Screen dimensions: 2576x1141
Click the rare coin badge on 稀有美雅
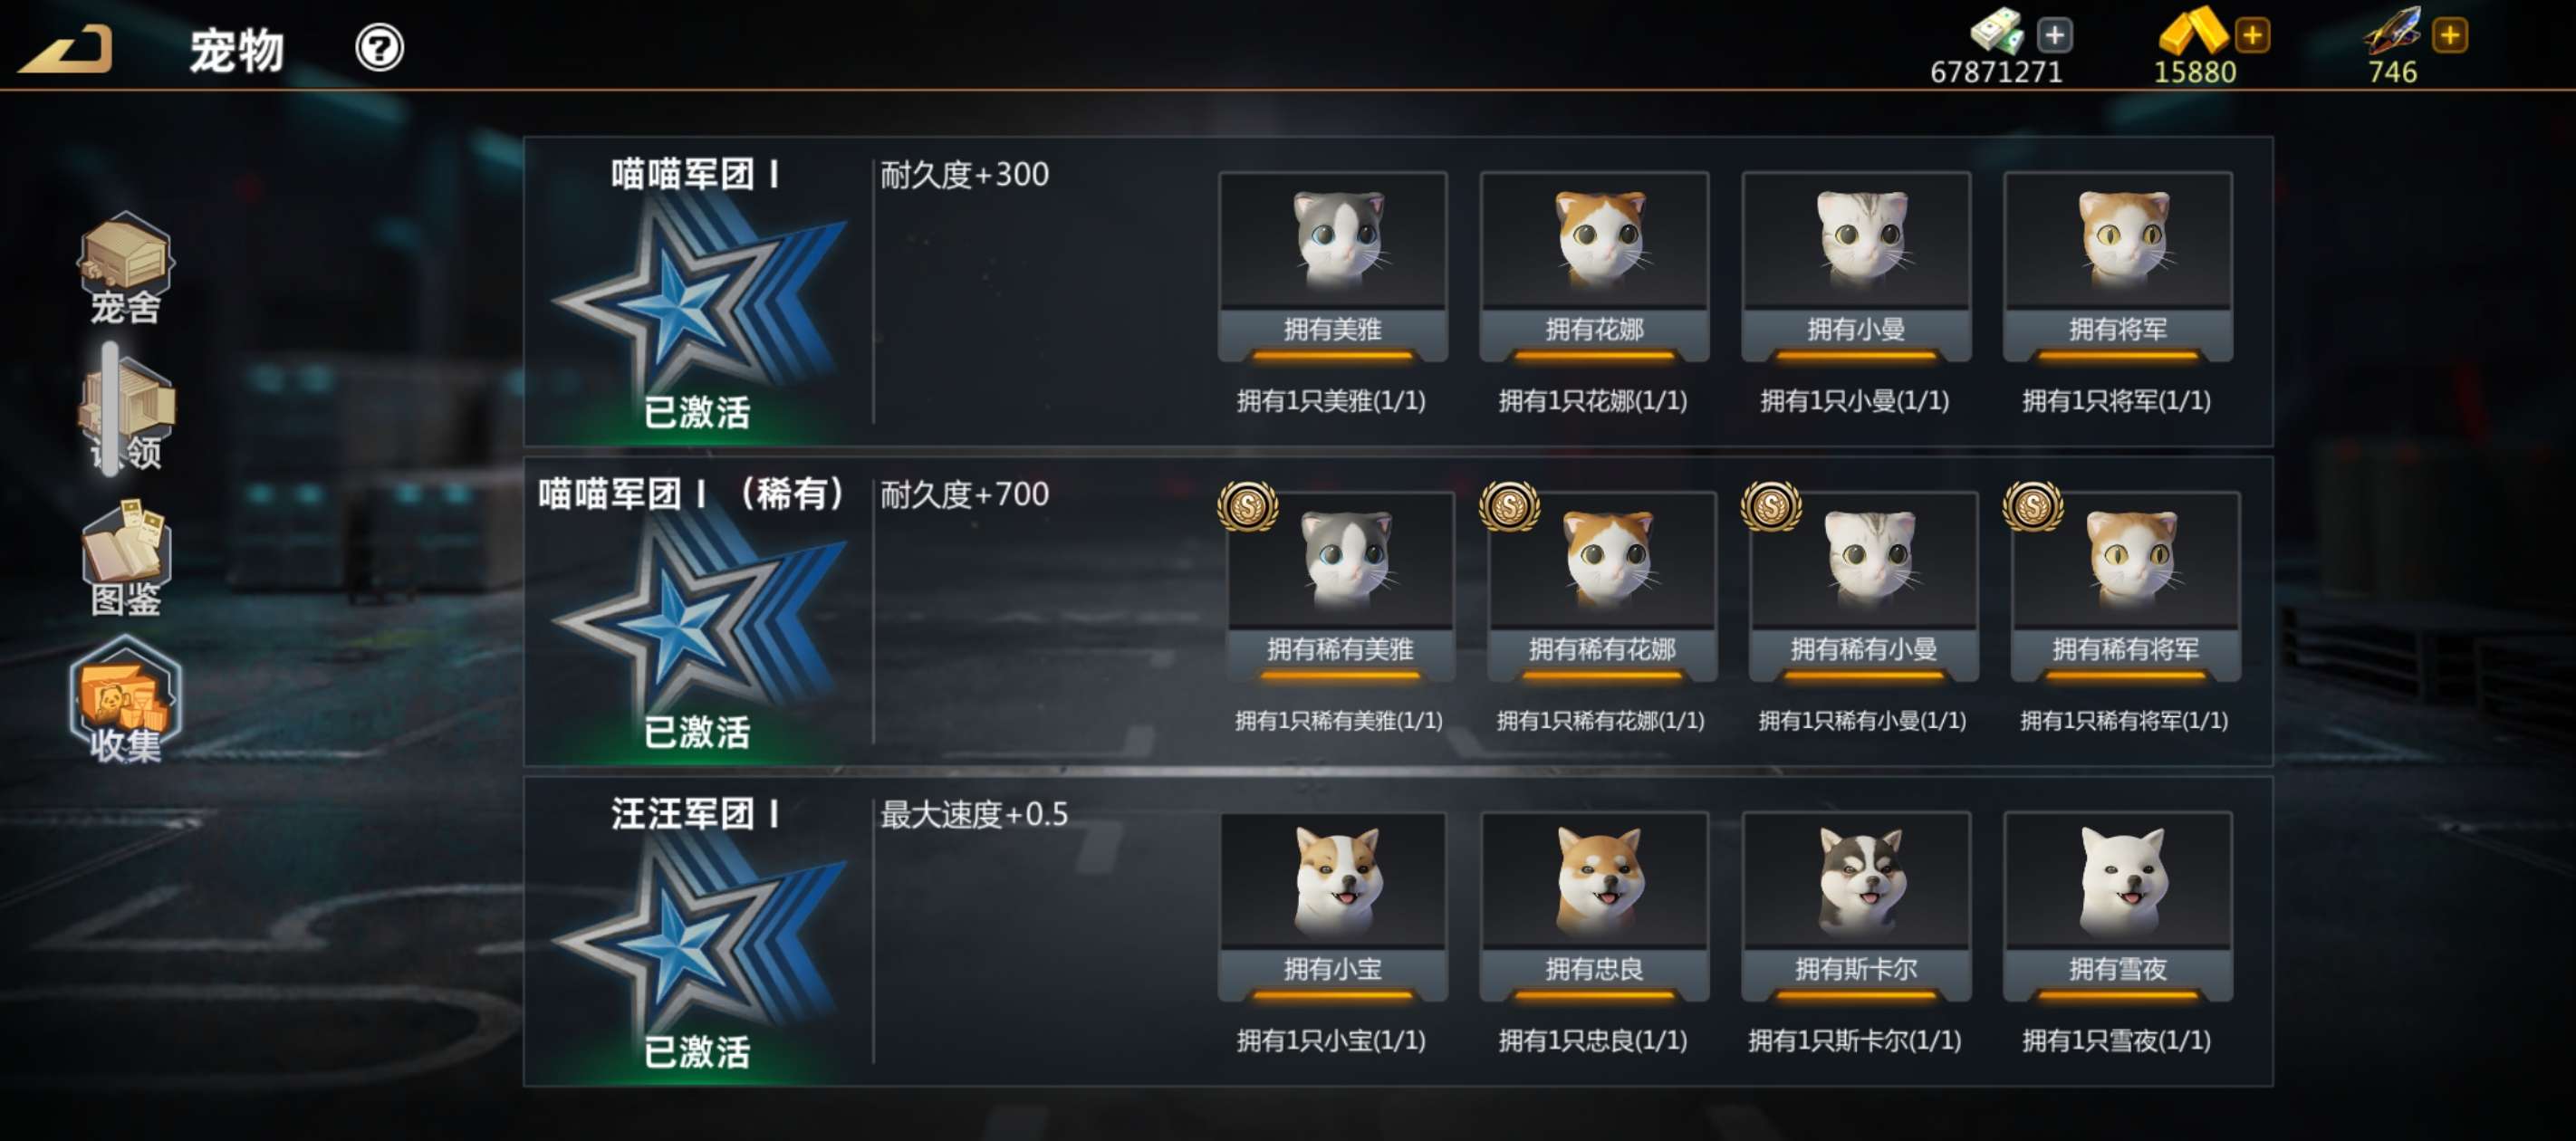pyautogui.click(x=1248, y=506)
